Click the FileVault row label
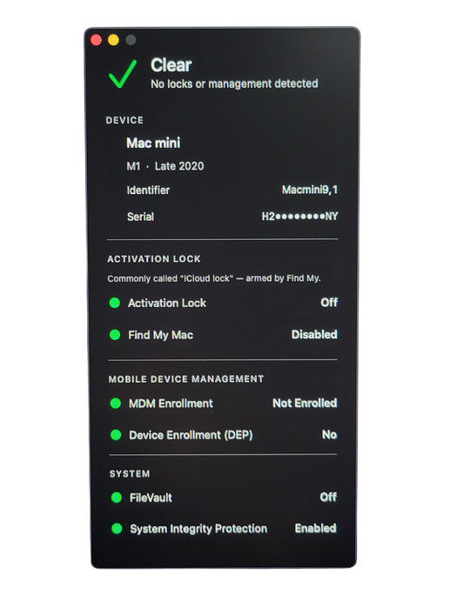The image size is (457, 609). coord(151,498)
